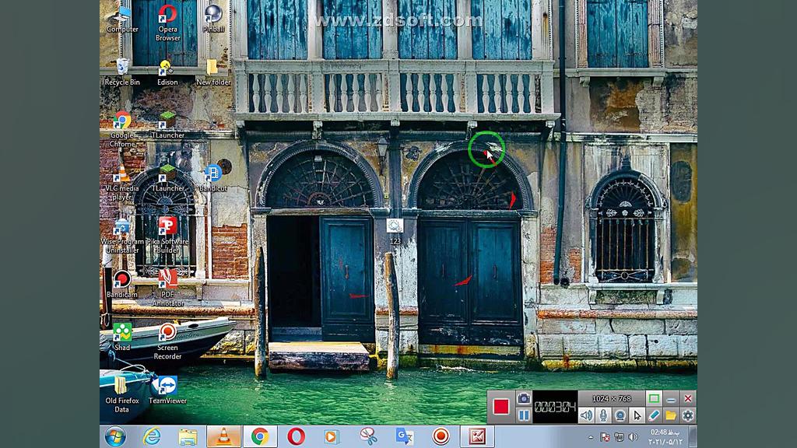Click the Show desktop button

pyautogui.click(x=693, y=437)
